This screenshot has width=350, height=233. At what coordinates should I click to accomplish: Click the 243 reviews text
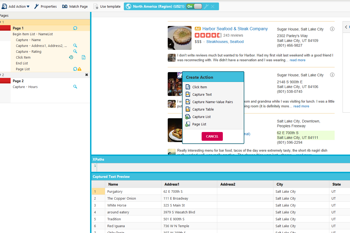click(233, 35)
